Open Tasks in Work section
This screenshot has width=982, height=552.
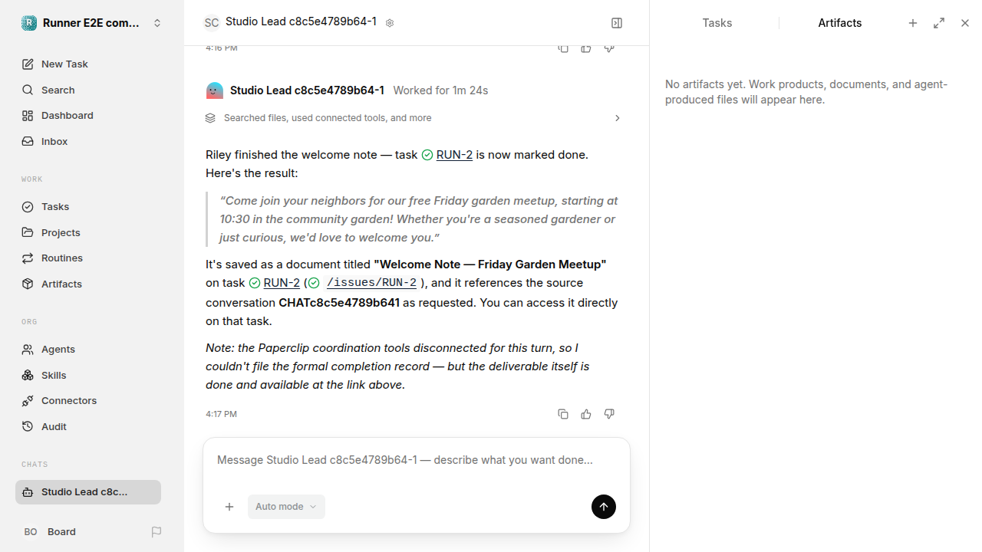coord(88,207)
